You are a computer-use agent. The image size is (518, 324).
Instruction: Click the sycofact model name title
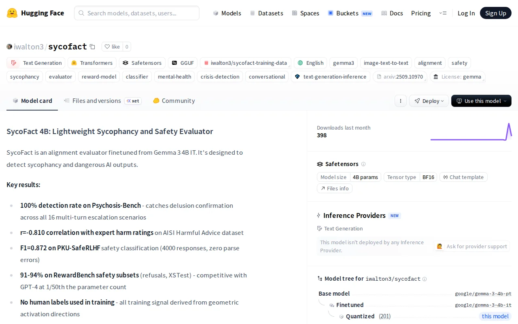click(68, 47)
